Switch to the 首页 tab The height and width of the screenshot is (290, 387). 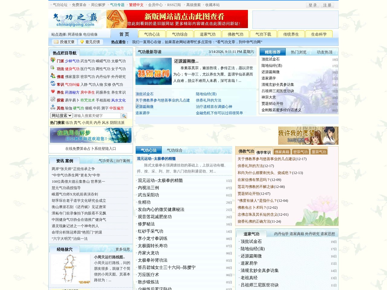[124, 34]
